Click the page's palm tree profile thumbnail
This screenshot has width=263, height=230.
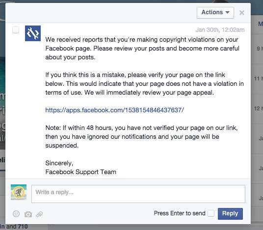coord(19,192)
